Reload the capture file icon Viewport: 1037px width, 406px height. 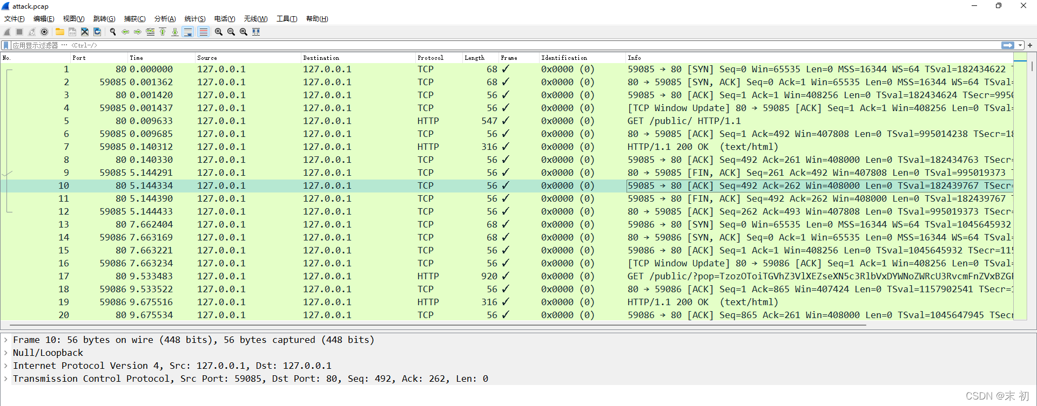click(x=97, y=32)
